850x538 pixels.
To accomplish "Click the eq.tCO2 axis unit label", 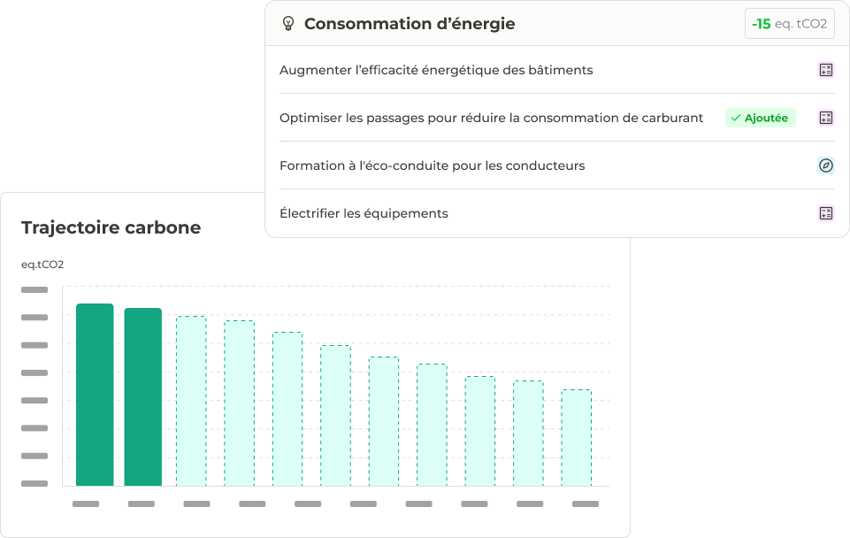I will tap(42, 264).
